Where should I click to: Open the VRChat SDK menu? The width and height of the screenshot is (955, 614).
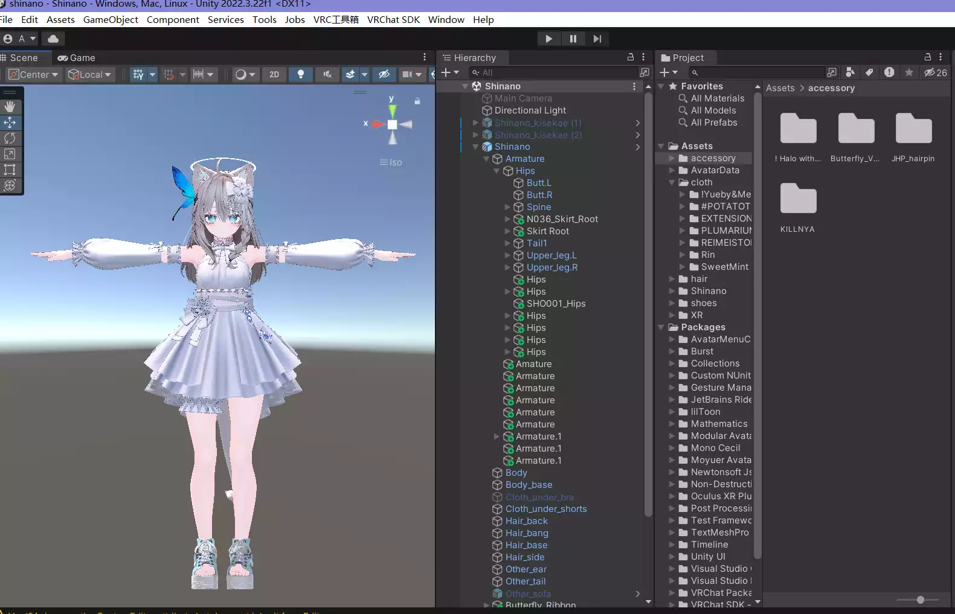(x=393, y=19)
